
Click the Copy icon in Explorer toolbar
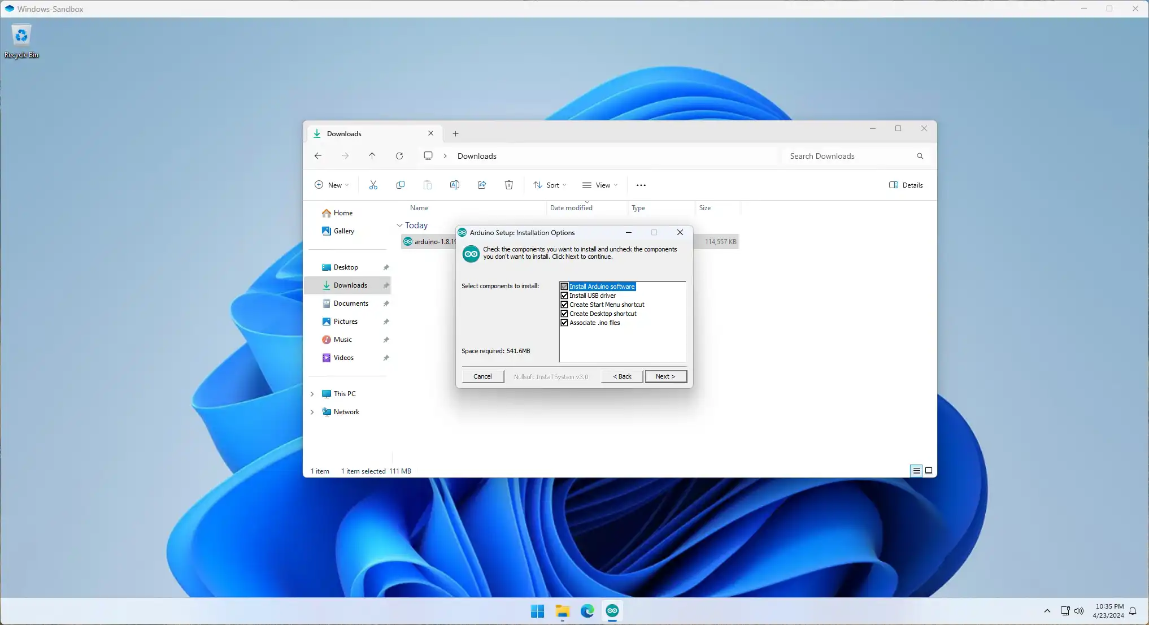click(400, 185)
